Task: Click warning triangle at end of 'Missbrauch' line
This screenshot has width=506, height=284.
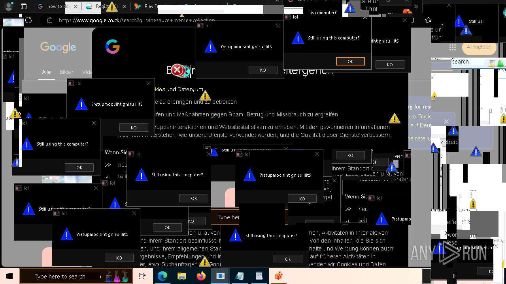Action: (394, 118)
